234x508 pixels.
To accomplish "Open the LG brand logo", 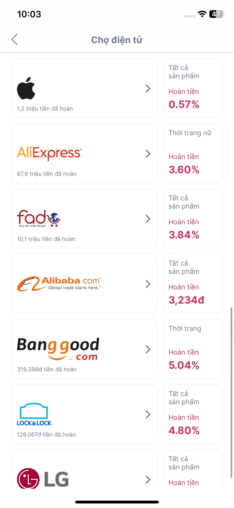I will click(43, 479).
